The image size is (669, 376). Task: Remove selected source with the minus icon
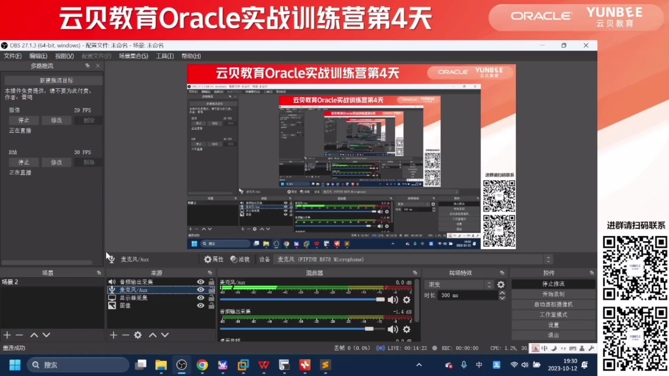(125, 335)
